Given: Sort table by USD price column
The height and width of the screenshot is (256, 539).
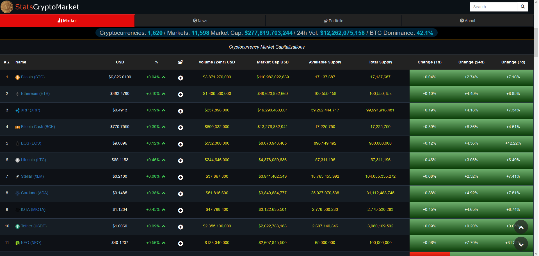Looking at the screenshot, I should pyautogui.click(x=120, y=62).
